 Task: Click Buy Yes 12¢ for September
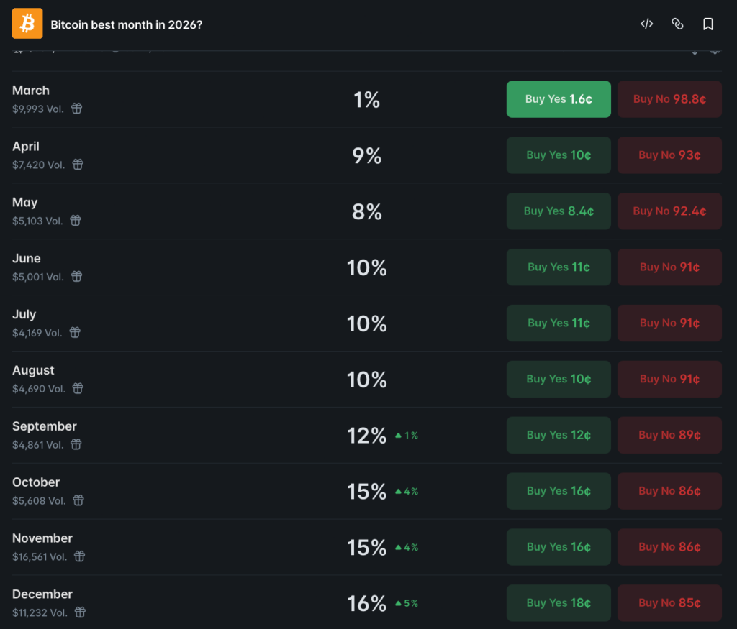(559, 435)
